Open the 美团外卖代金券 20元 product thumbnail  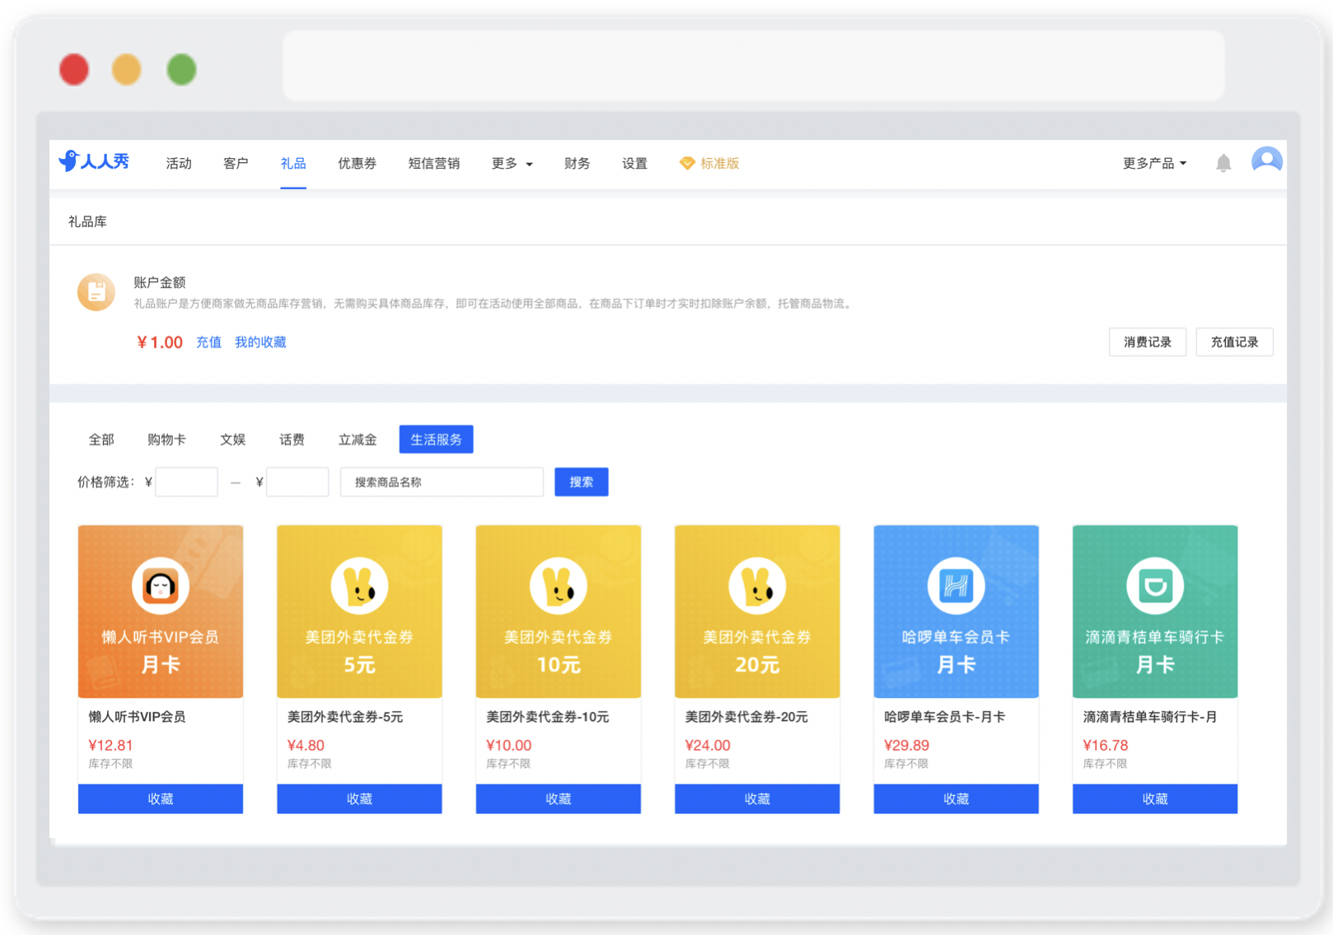tap(757, 612)
